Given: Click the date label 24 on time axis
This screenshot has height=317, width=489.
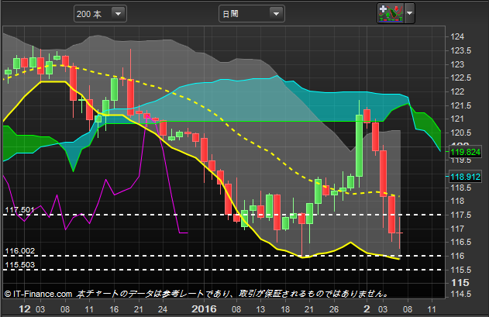Looking at the screenshot, I should tap(163, 309).
